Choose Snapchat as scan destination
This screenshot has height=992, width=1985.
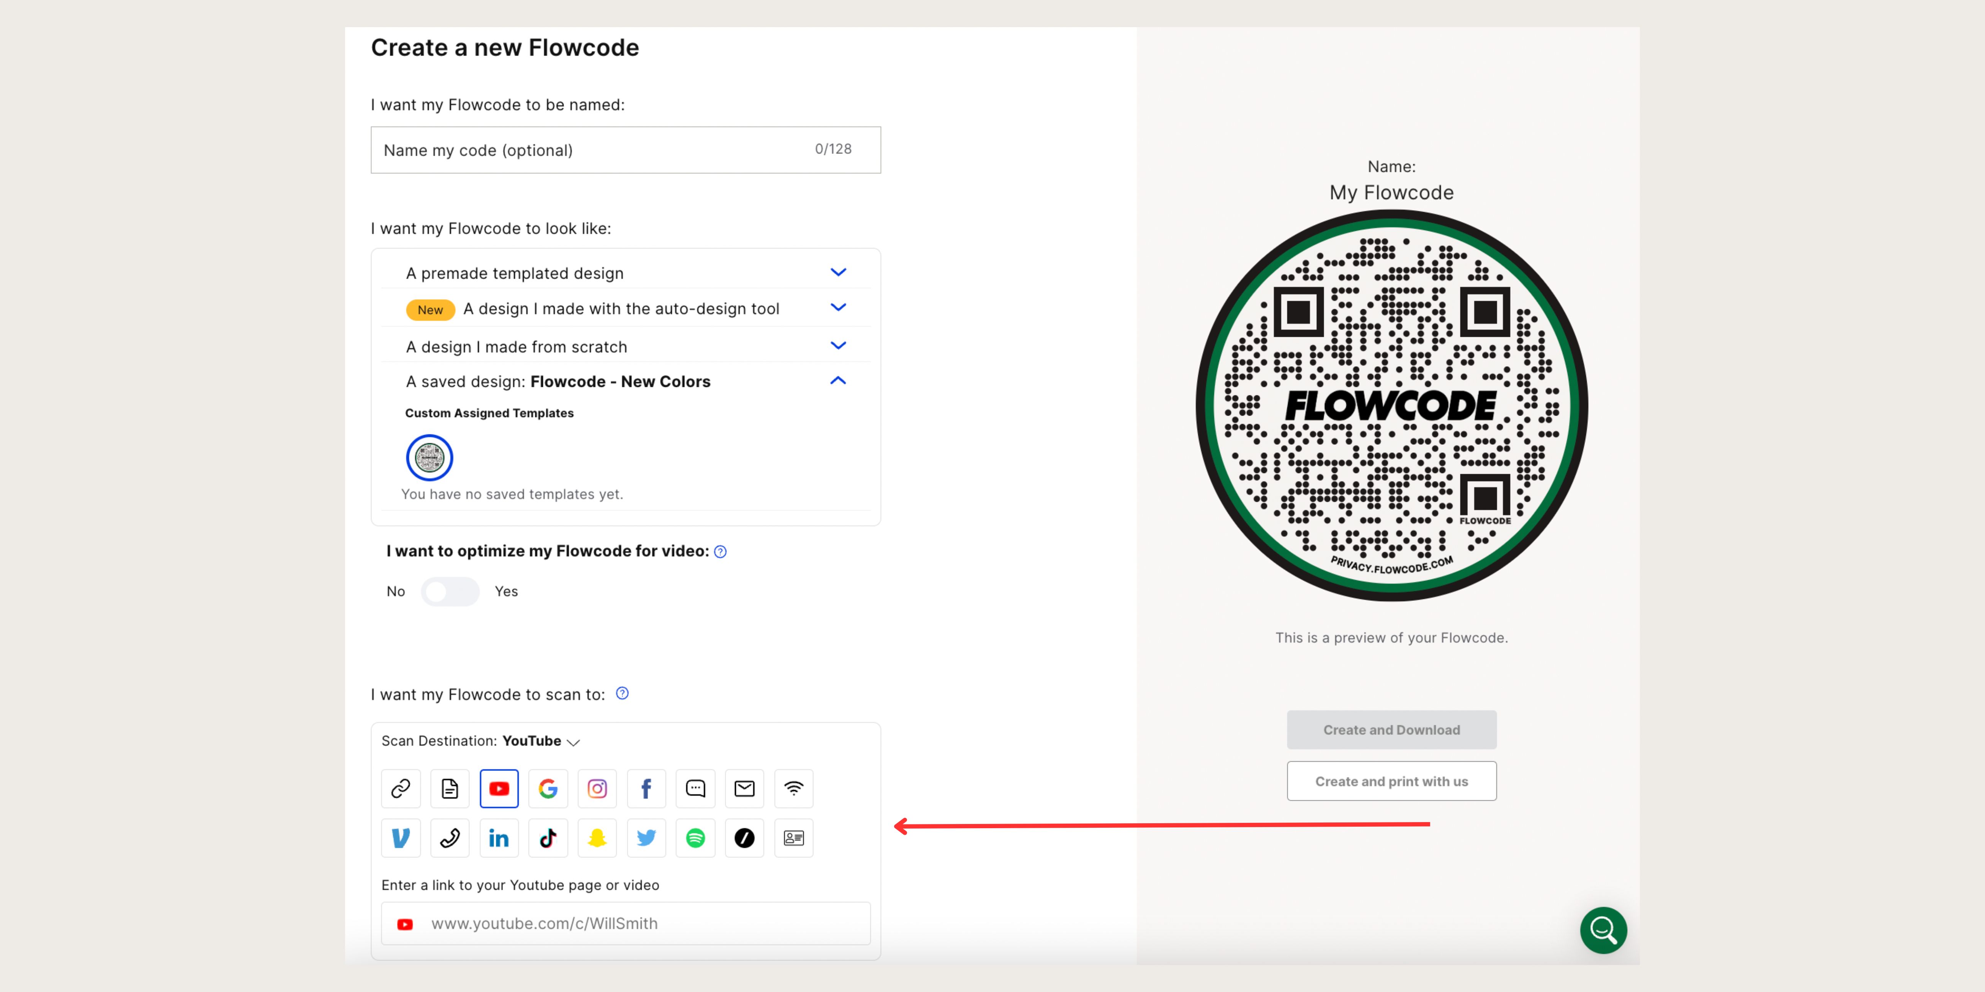[597, 837]
